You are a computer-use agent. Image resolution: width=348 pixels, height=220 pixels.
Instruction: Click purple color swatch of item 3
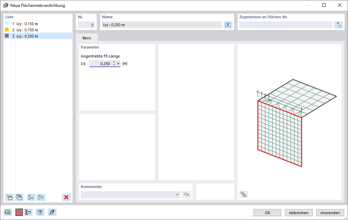coord(7,36)
